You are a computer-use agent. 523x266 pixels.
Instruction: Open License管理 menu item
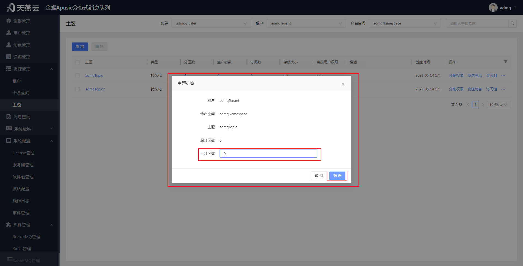coord(23,153)
